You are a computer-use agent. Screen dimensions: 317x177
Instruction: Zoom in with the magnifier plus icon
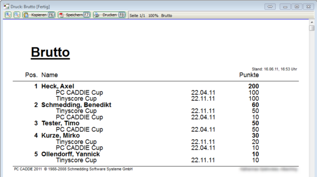coord(8,15)
